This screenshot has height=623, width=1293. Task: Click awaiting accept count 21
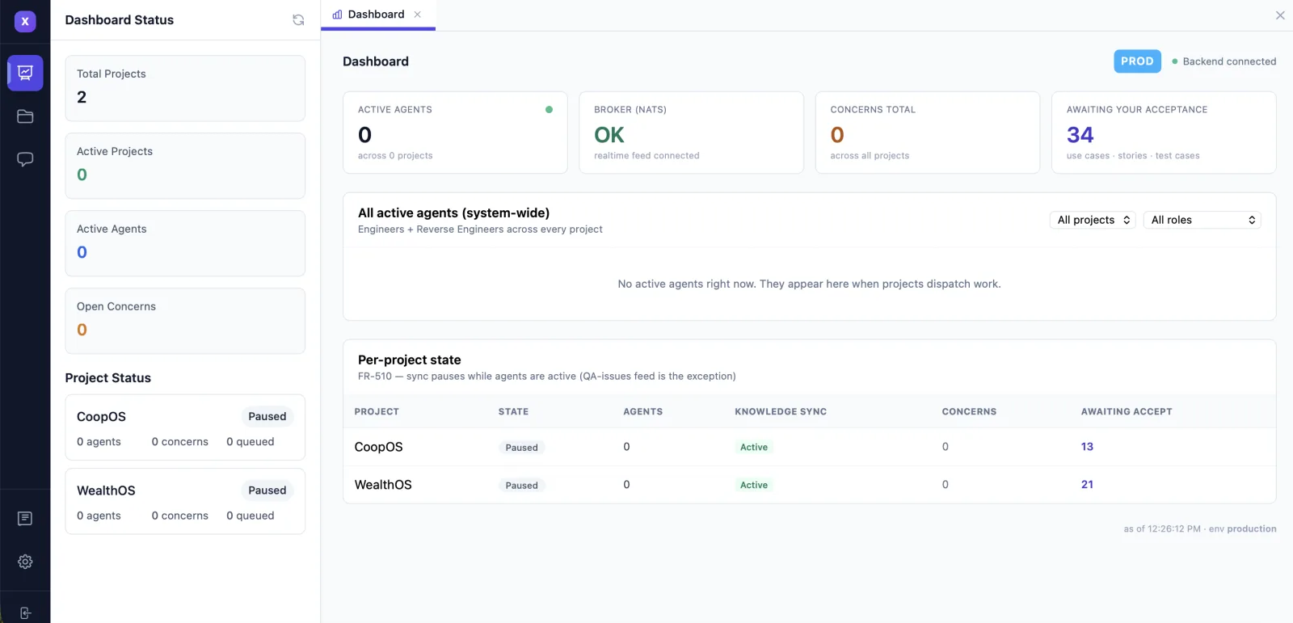1087,485
